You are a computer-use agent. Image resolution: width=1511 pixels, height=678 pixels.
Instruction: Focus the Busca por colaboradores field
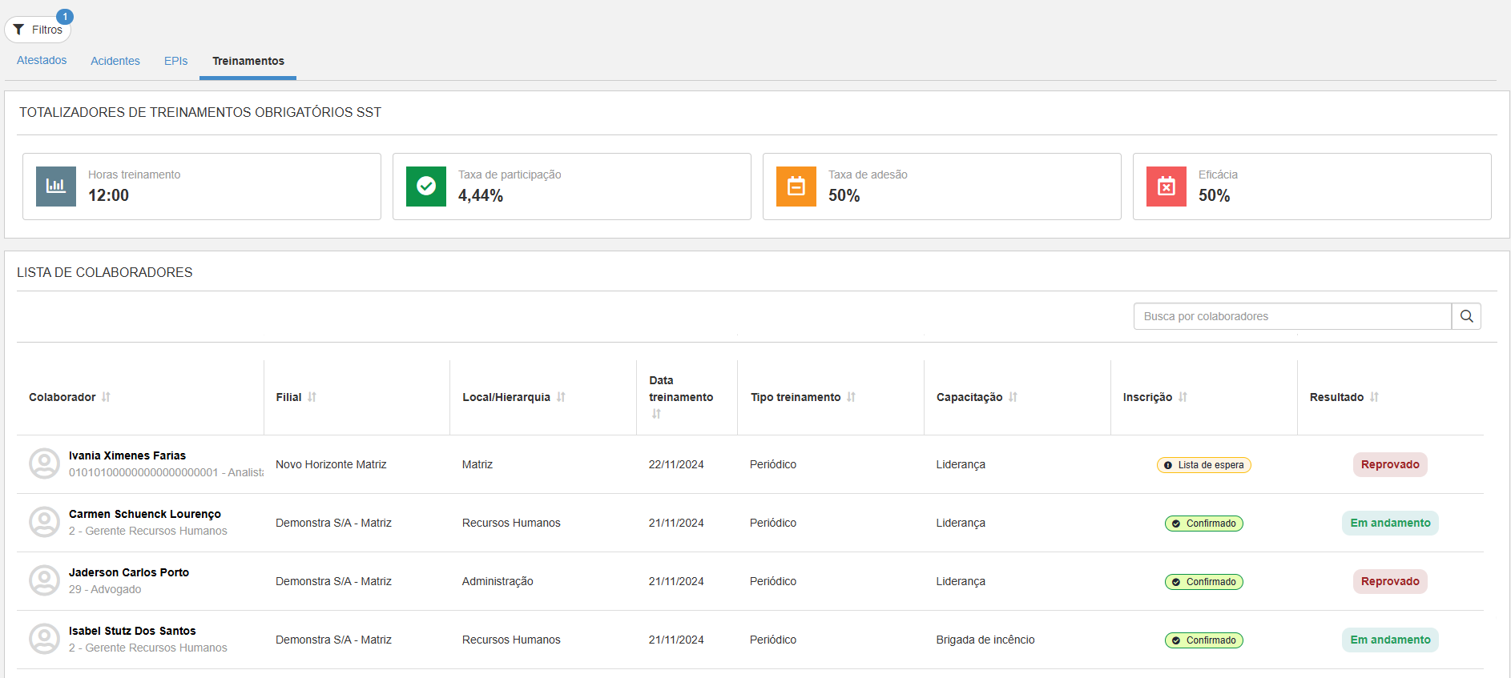pos(1291,316)
